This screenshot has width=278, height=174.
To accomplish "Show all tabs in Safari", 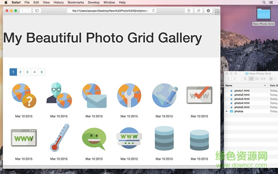I will point(199,11).
